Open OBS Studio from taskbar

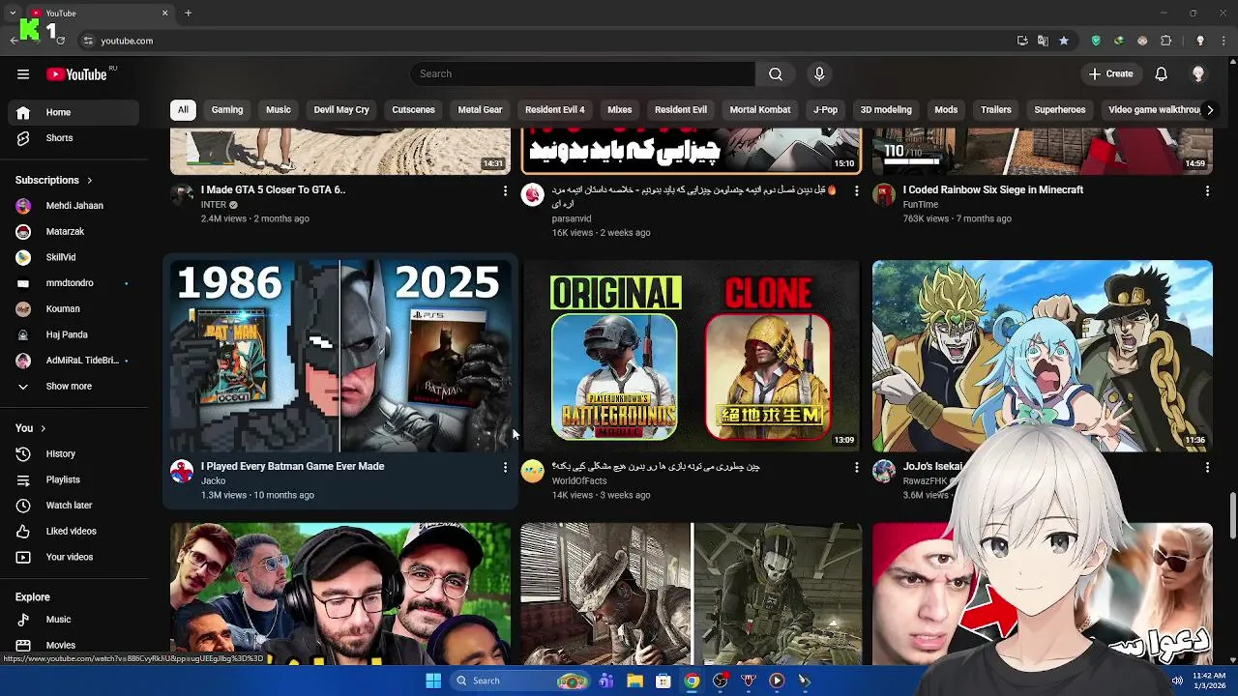[720, 681]
